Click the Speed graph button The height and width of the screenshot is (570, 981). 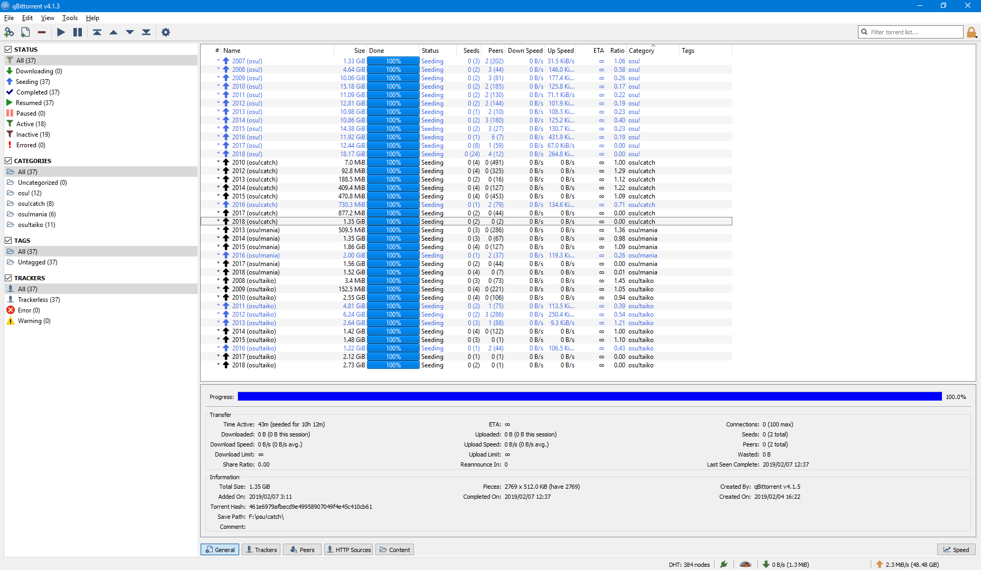coord(956,549)
